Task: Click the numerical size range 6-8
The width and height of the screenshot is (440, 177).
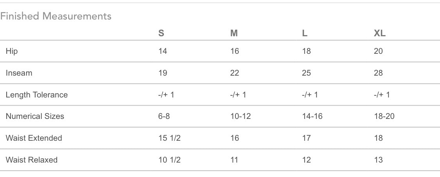Action: (x=164, y=116)
